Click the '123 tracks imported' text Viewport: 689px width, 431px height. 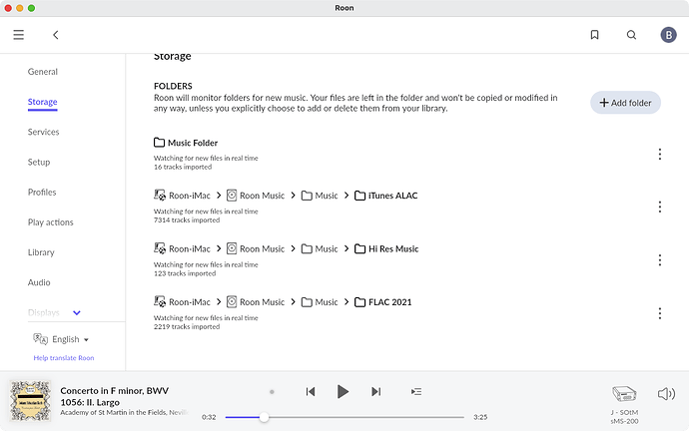185,273
